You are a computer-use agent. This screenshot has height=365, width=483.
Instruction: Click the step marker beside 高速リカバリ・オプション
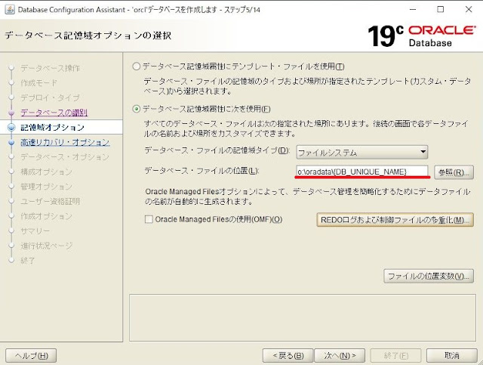[11, 143]
